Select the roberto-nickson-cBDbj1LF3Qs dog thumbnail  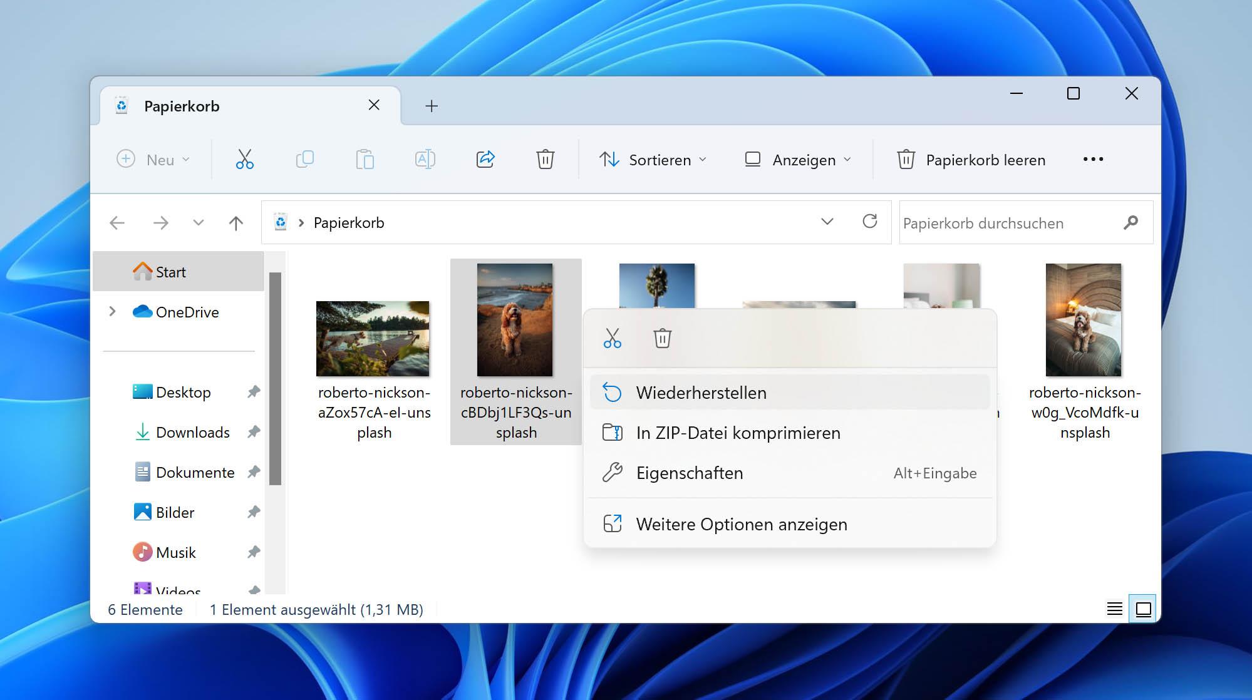pos(515,319)
